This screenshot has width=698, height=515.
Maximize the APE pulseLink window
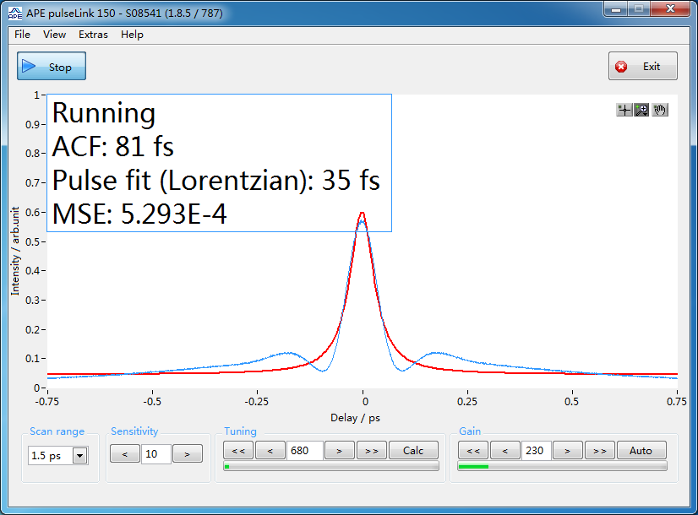[639, 9]
